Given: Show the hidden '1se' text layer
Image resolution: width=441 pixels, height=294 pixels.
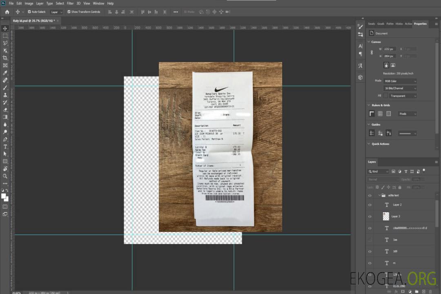Looking at the screenshot, I should [x=370, y=240].
